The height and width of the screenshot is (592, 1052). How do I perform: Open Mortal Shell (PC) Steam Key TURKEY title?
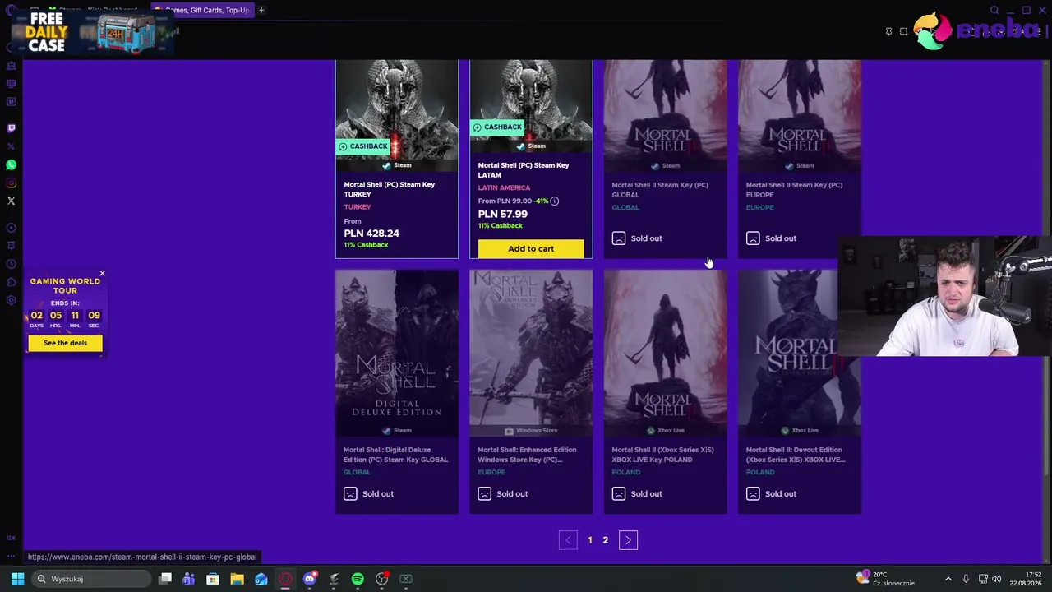click(390, 190)
